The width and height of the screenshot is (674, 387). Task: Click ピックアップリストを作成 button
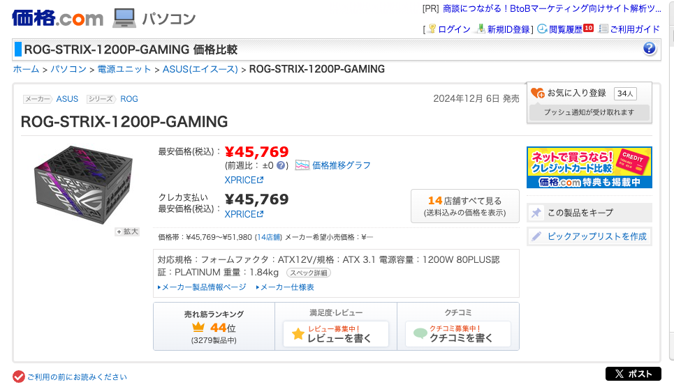coord(589,236)
